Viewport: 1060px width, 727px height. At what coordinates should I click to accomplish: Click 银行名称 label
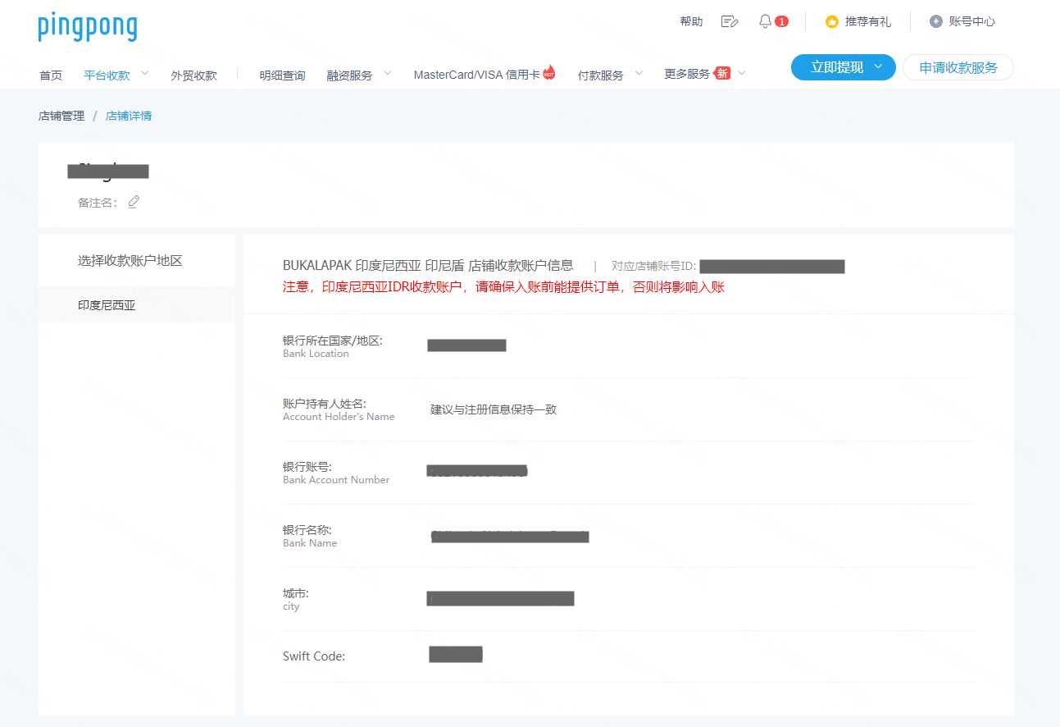click(307, 530)
